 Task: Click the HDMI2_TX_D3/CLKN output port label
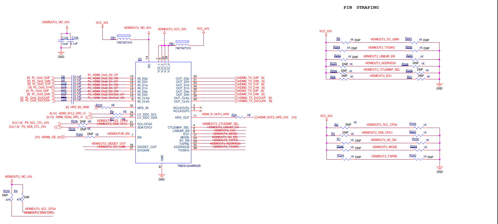pyautogui.click(x=252, y=101)
